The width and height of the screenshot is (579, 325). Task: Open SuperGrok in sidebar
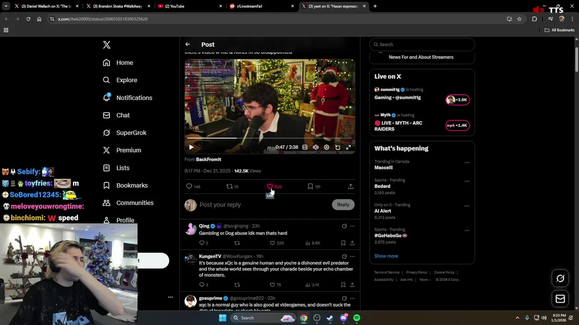pos(124,133)
